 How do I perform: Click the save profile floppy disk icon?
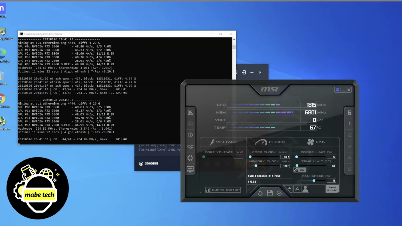270,193
